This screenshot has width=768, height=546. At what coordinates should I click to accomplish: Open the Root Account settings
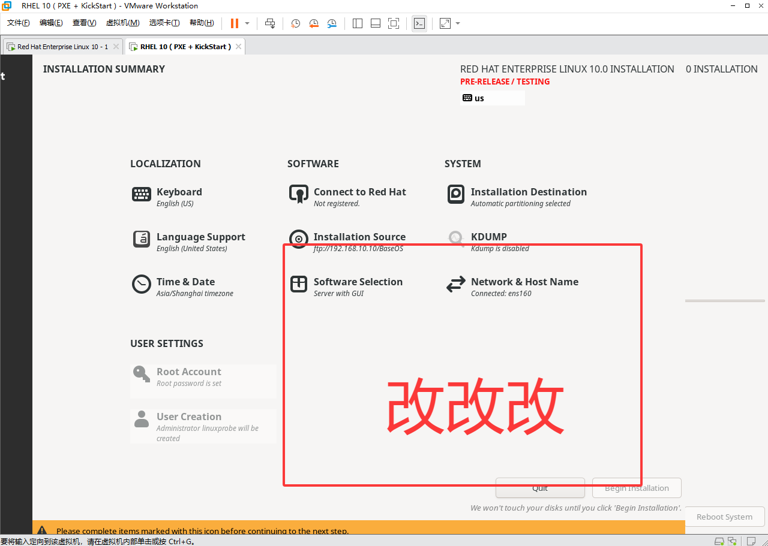203,381
